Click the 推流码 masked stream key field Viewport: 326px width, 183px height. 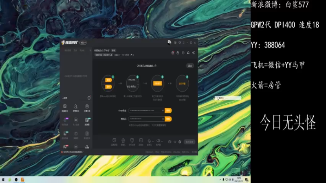[x=146, y=119]
